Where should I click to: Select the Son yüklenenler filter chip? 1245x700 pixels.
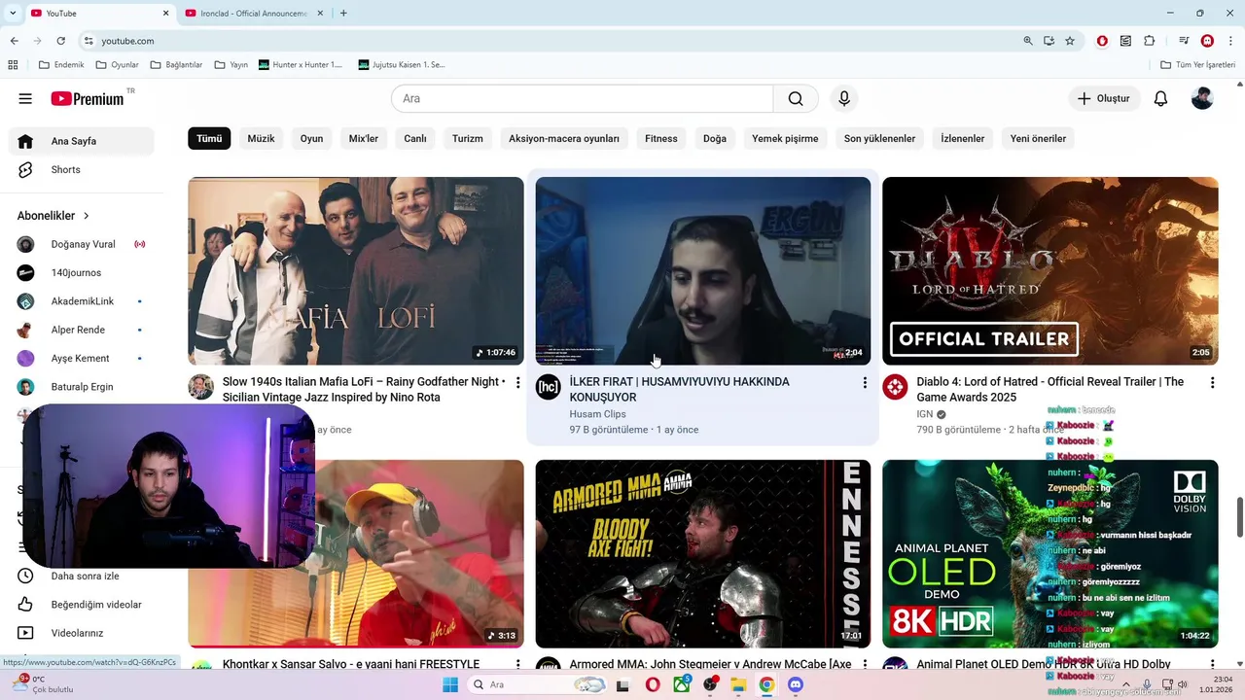[x=879, y=138]
